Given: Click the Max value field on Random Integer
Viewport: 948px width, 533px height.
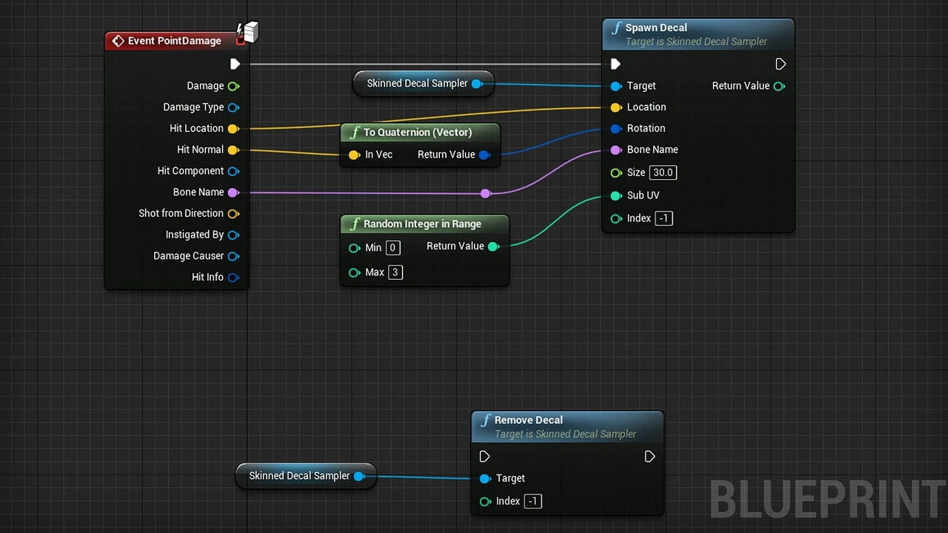Looking at the screenshot, I should (395, 272).
